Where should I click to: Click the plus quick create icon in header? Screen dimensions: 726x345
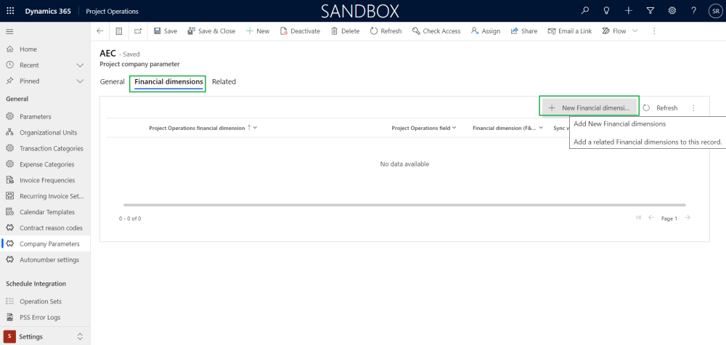pyautogui.click(x=628, y=11)
